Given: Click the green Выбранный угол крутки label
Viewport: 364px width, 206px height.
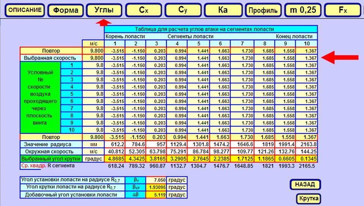Looking at the screenshot, I should tap(51, 158).
